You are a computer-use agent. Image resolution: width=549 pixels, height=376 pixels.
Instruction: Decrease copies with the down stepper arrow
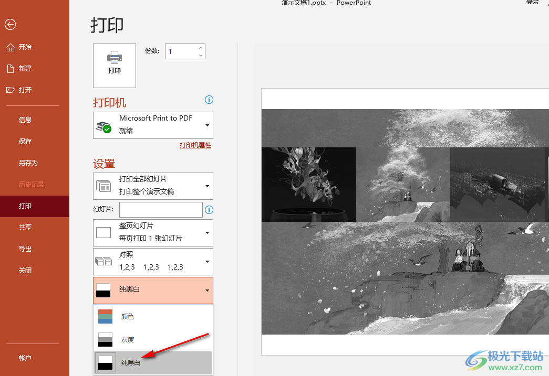tap(201, 55)
